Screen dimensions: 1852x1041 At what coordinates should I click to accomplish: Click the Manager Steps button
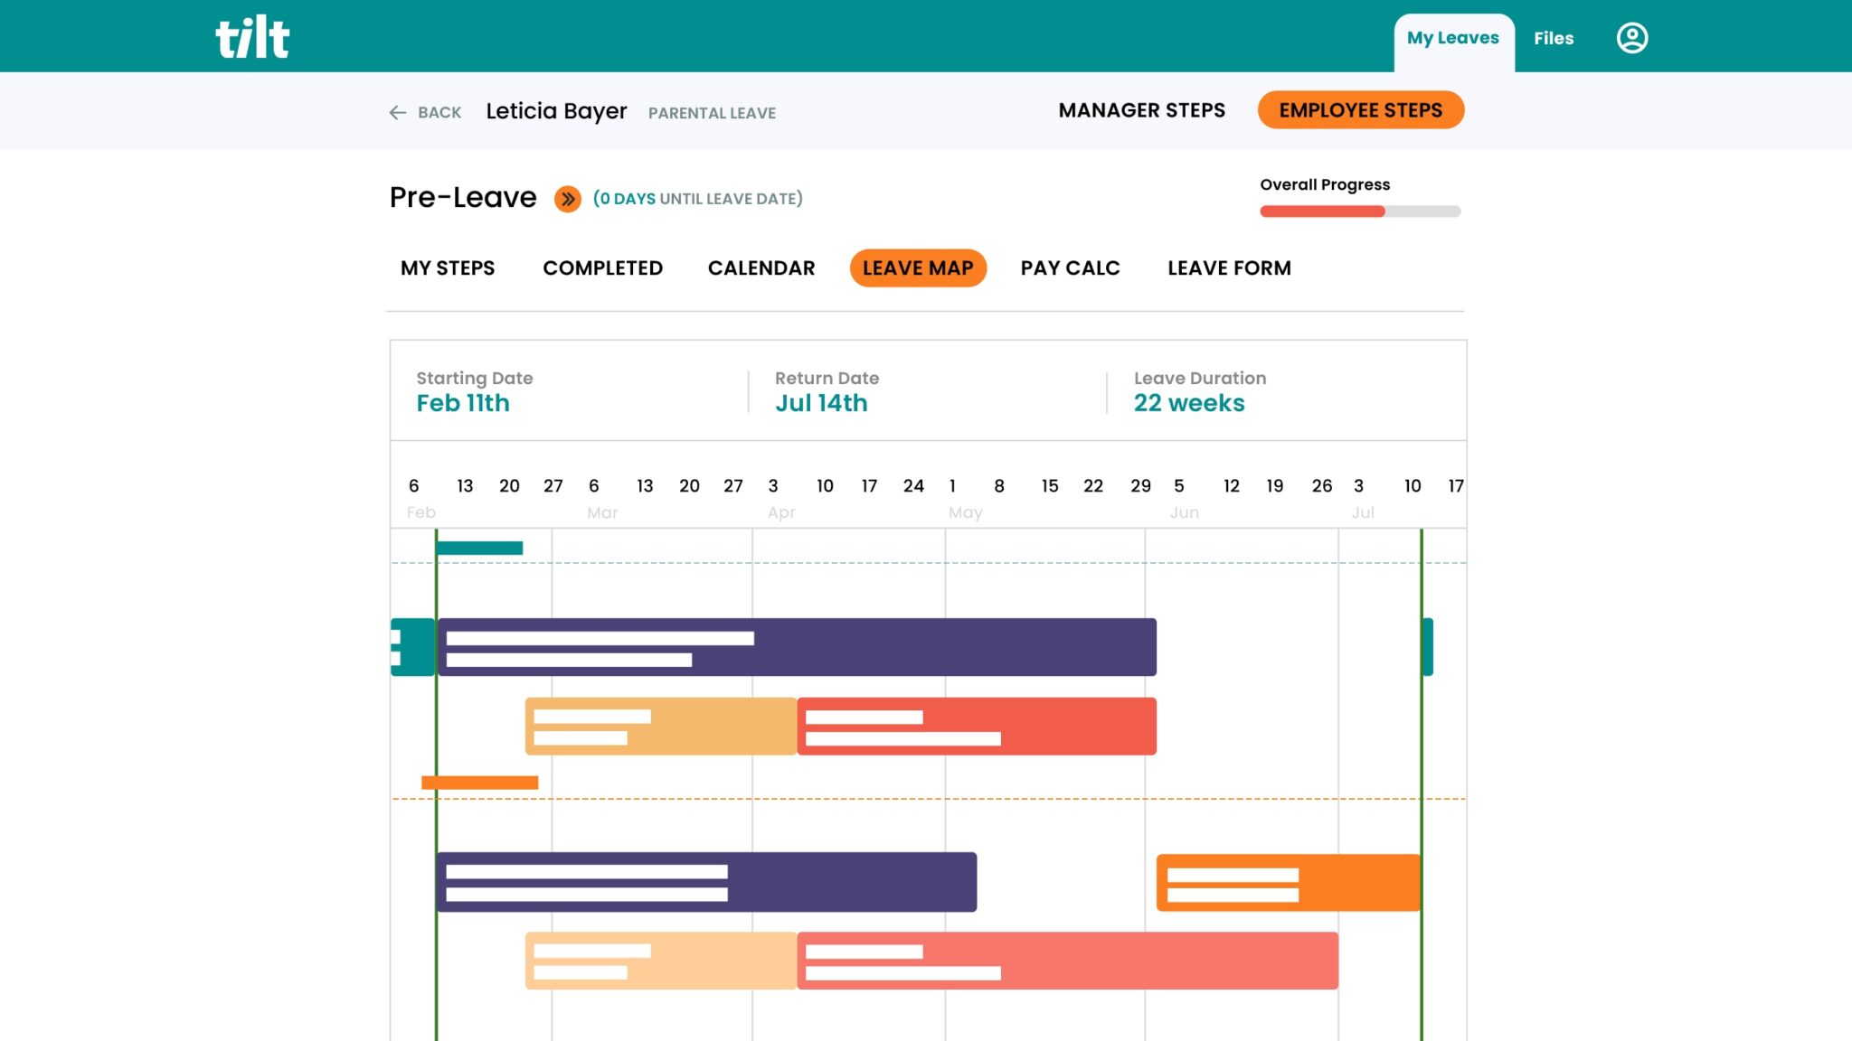(x=1141, y=109)
